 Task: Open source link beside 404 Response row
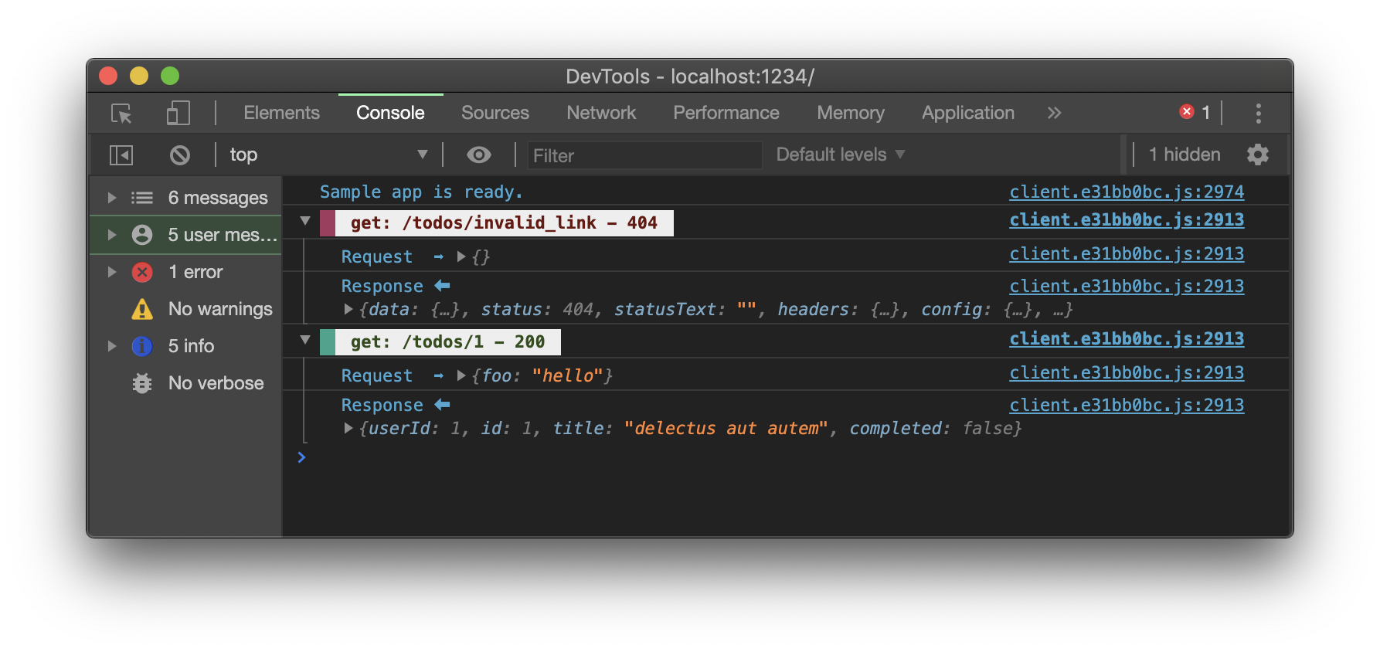pyautogui.click(x=1127, y=286)
